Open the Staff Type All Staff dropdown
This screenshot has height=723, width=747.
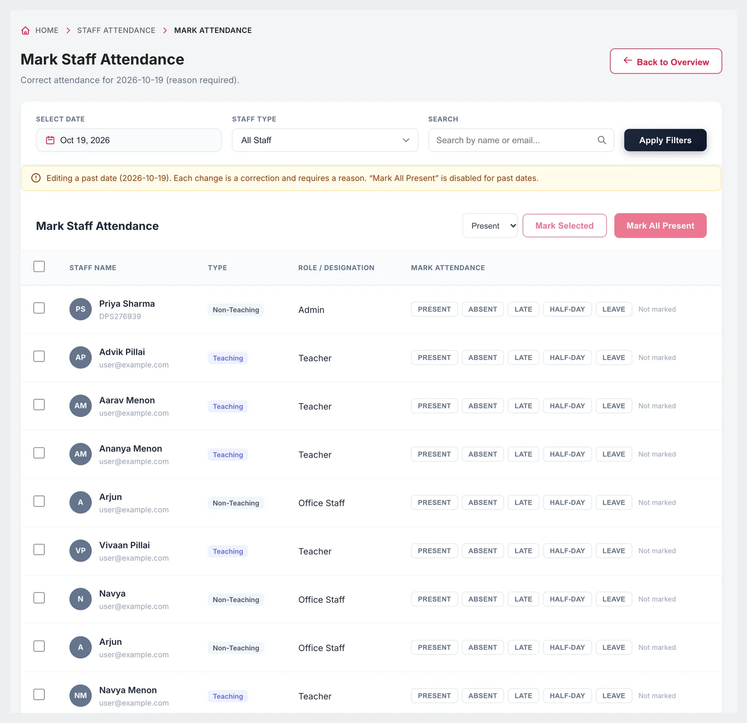tap(325, 140)
